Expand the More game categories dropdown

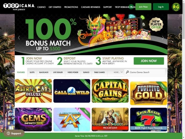(118, 72)
